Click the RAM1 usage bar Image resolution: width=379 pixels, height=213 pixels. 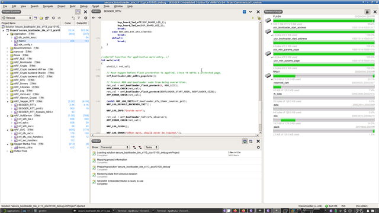[x=324, y=76]
